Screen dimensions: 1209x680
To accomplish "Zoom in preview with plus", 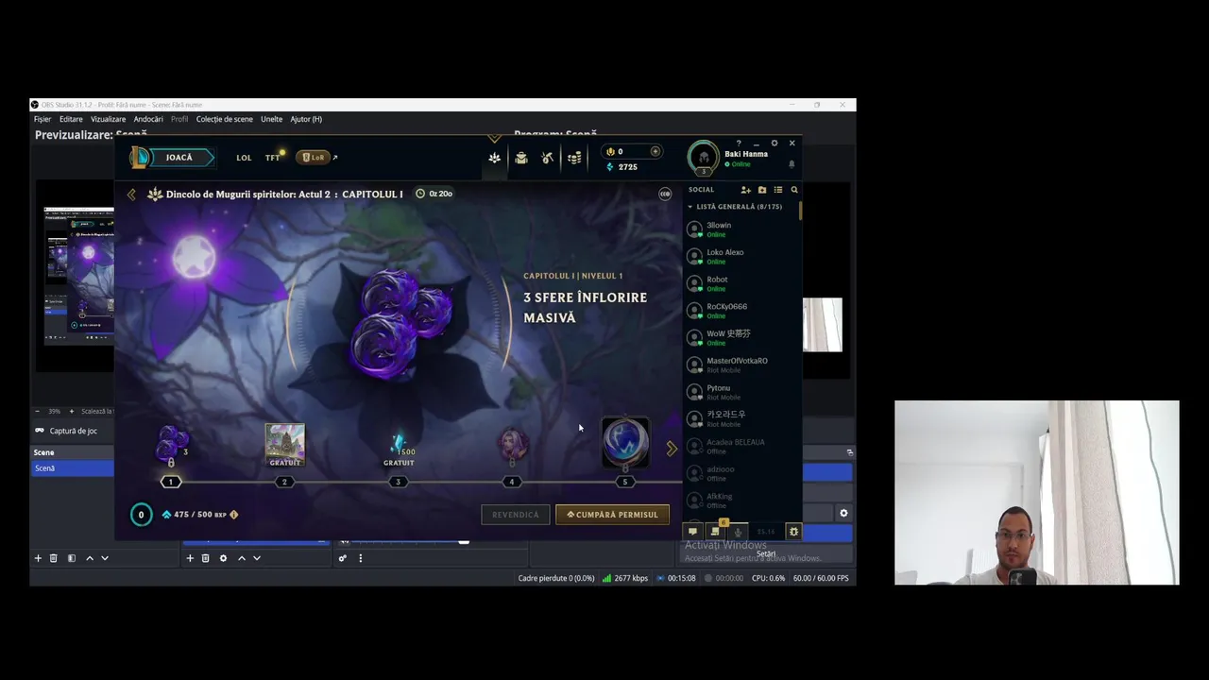I will pos(71,412).
